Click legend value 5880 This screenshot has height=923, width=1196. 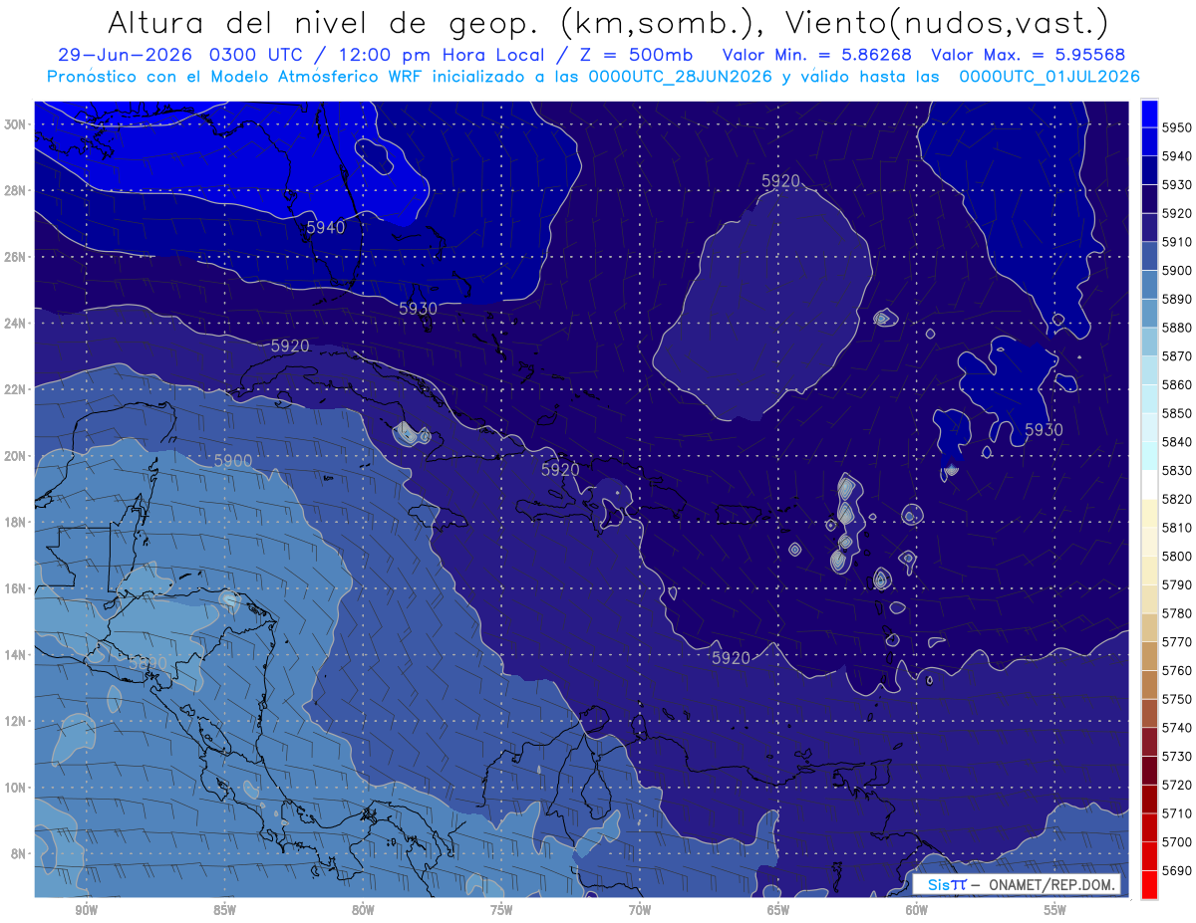1176,328
